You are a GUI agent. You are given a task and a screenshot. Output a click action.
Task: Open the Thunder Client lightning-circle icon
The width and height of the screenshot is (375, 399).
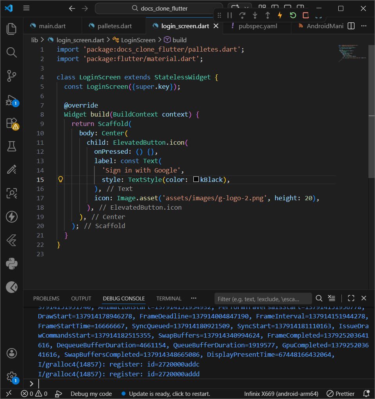[x=11, y=217]
